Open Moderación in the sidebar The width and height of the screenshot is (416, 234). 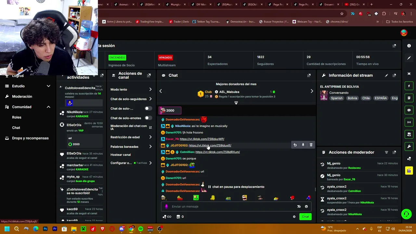coord(22,97)
